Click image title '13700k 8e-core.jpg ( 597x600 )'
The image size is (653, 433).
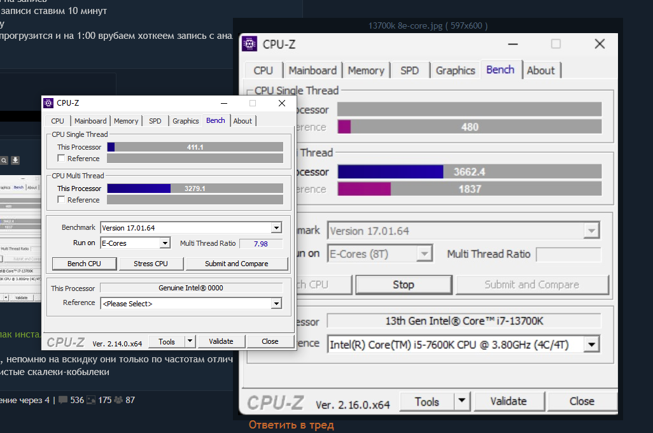[428, 25]
